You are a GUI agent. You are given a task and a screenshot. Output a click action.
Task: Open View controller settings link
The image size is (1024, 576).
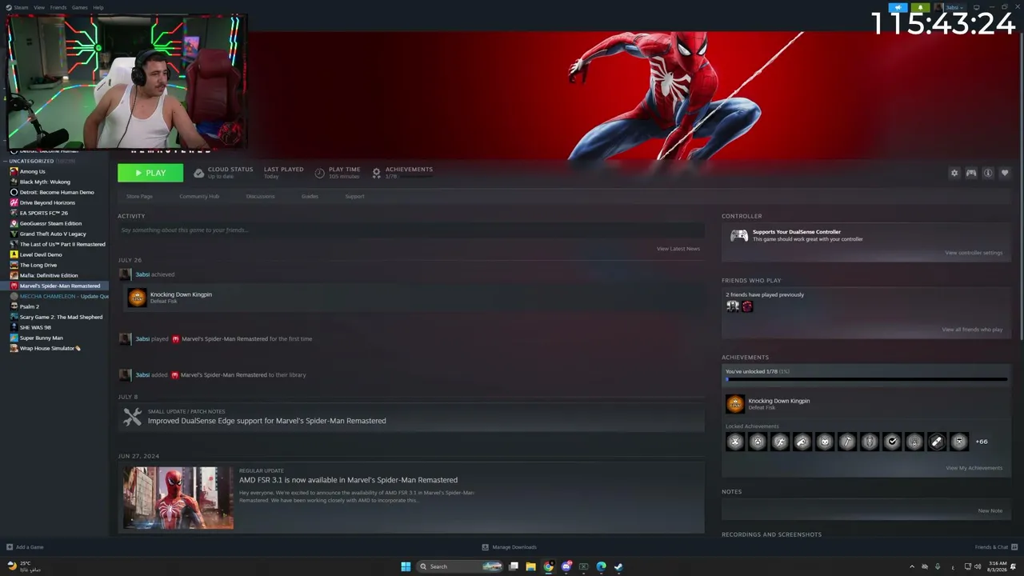[974, 253]
